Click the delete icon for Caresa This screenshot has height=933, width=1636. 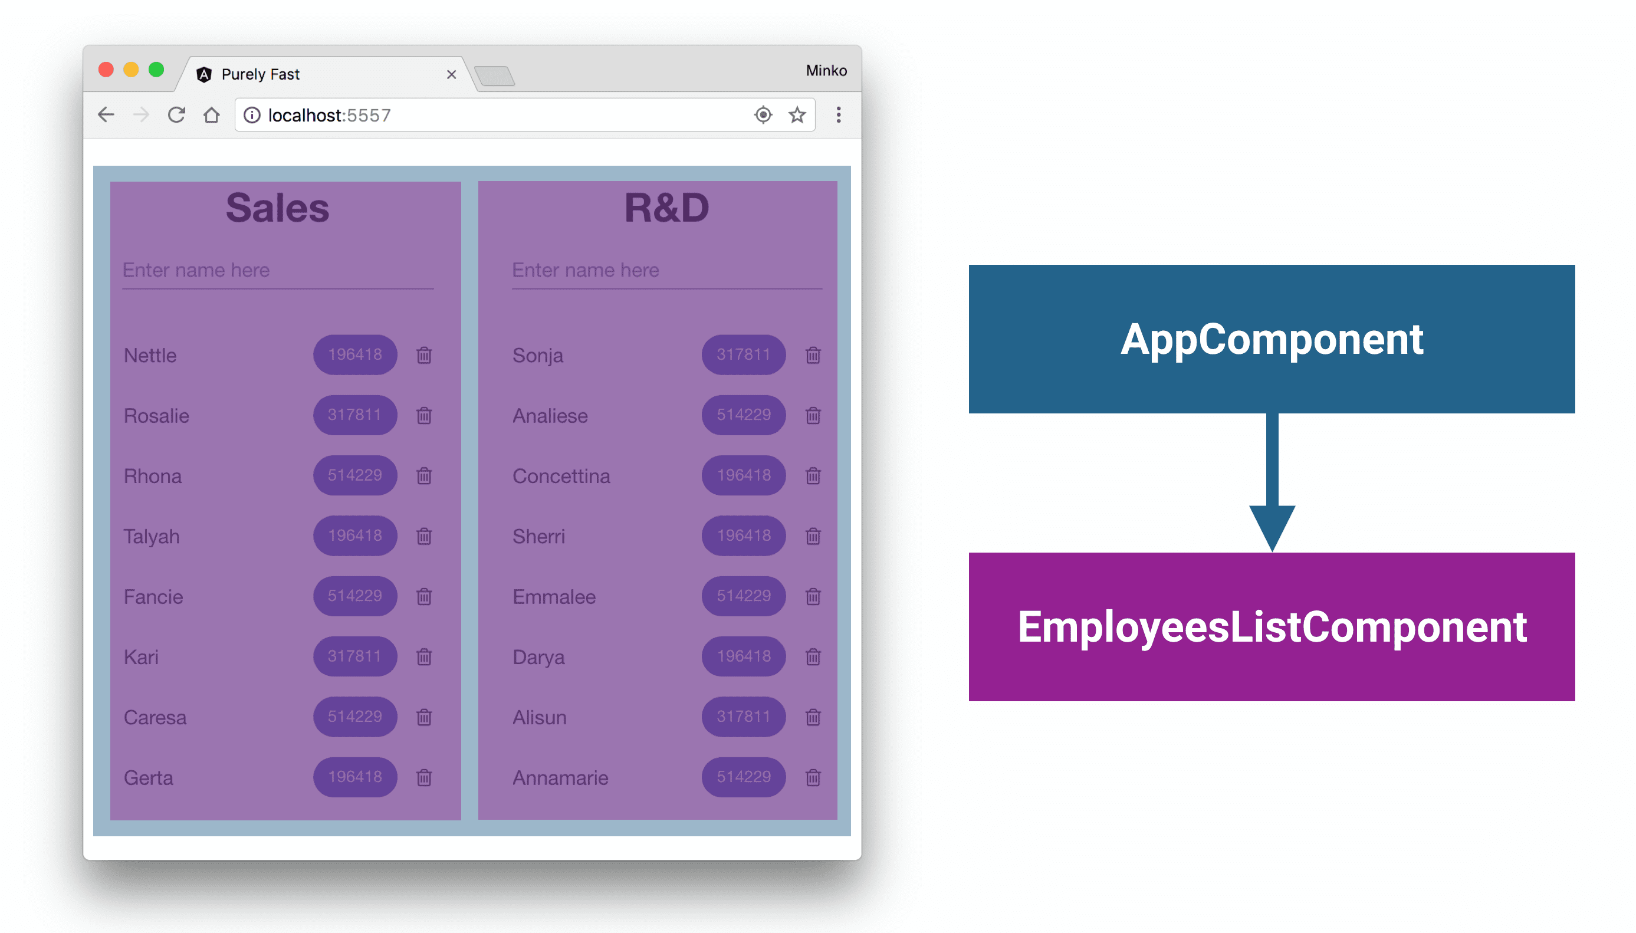pos(425,716)
